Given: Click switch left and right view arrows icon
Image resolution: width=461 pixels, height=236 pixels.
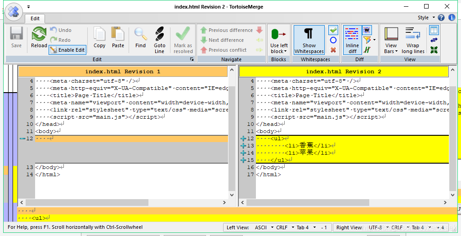Looking at the screenshot, I should point(434,40).
